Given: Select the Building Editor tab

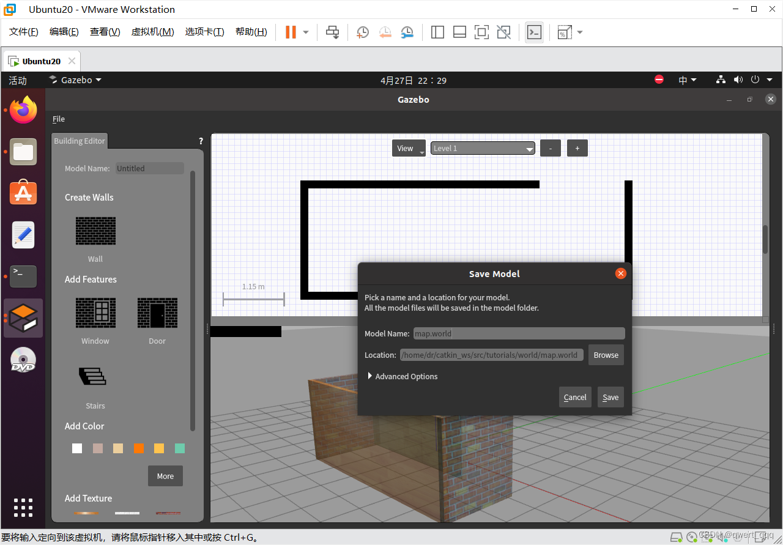Looking at the screenshot, I should [x=80, y=141].
